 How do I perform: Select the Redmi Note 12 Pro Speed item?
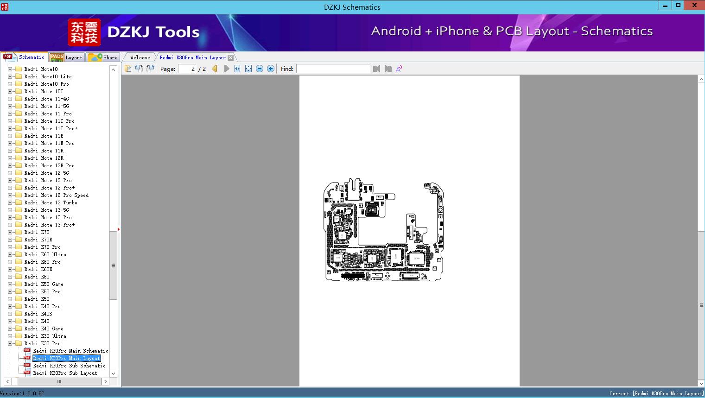pyautogui.click(x=56, y=195)
